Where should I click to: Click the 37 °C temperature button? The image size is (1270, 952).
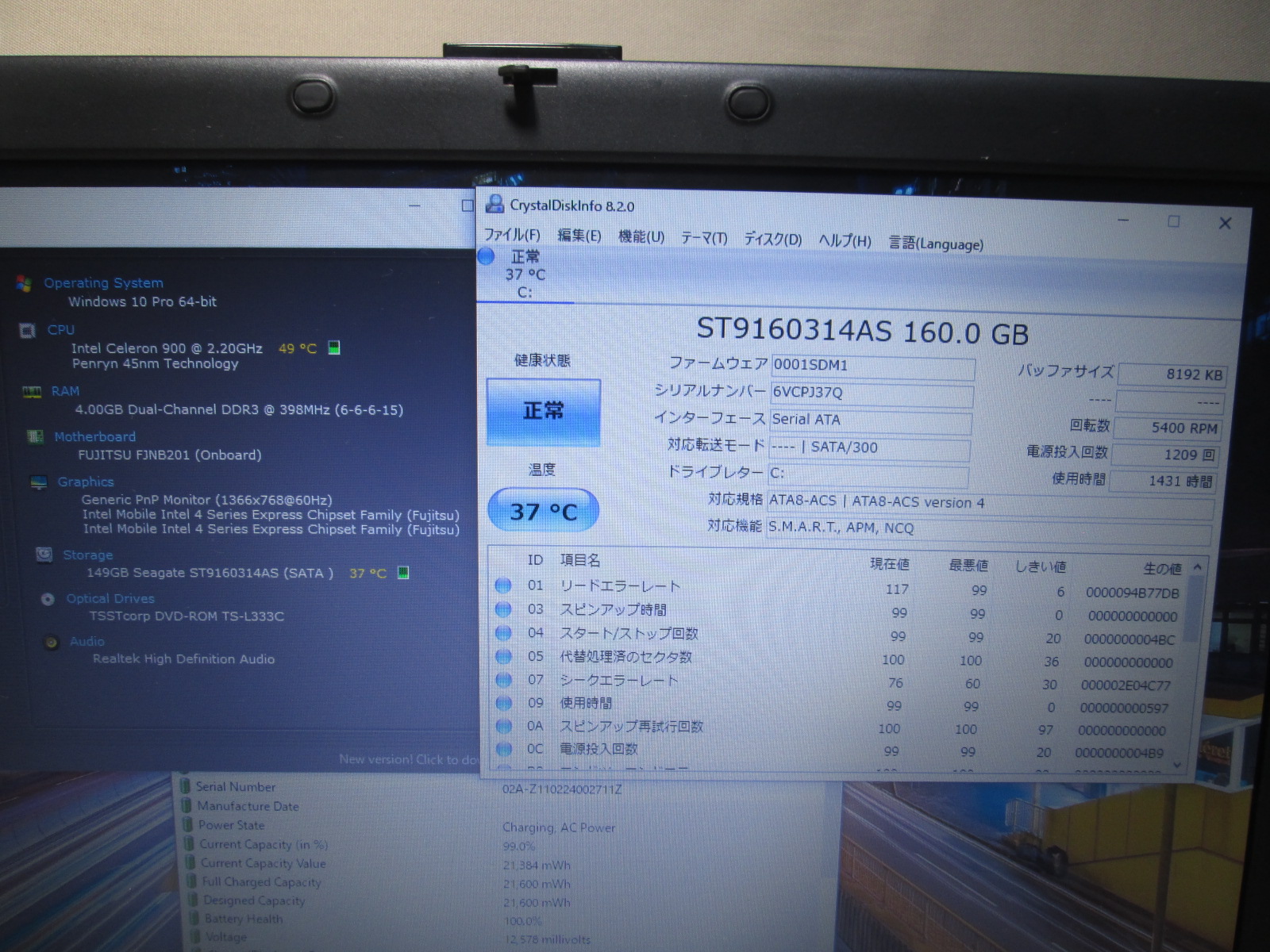[x=543, y=511]
